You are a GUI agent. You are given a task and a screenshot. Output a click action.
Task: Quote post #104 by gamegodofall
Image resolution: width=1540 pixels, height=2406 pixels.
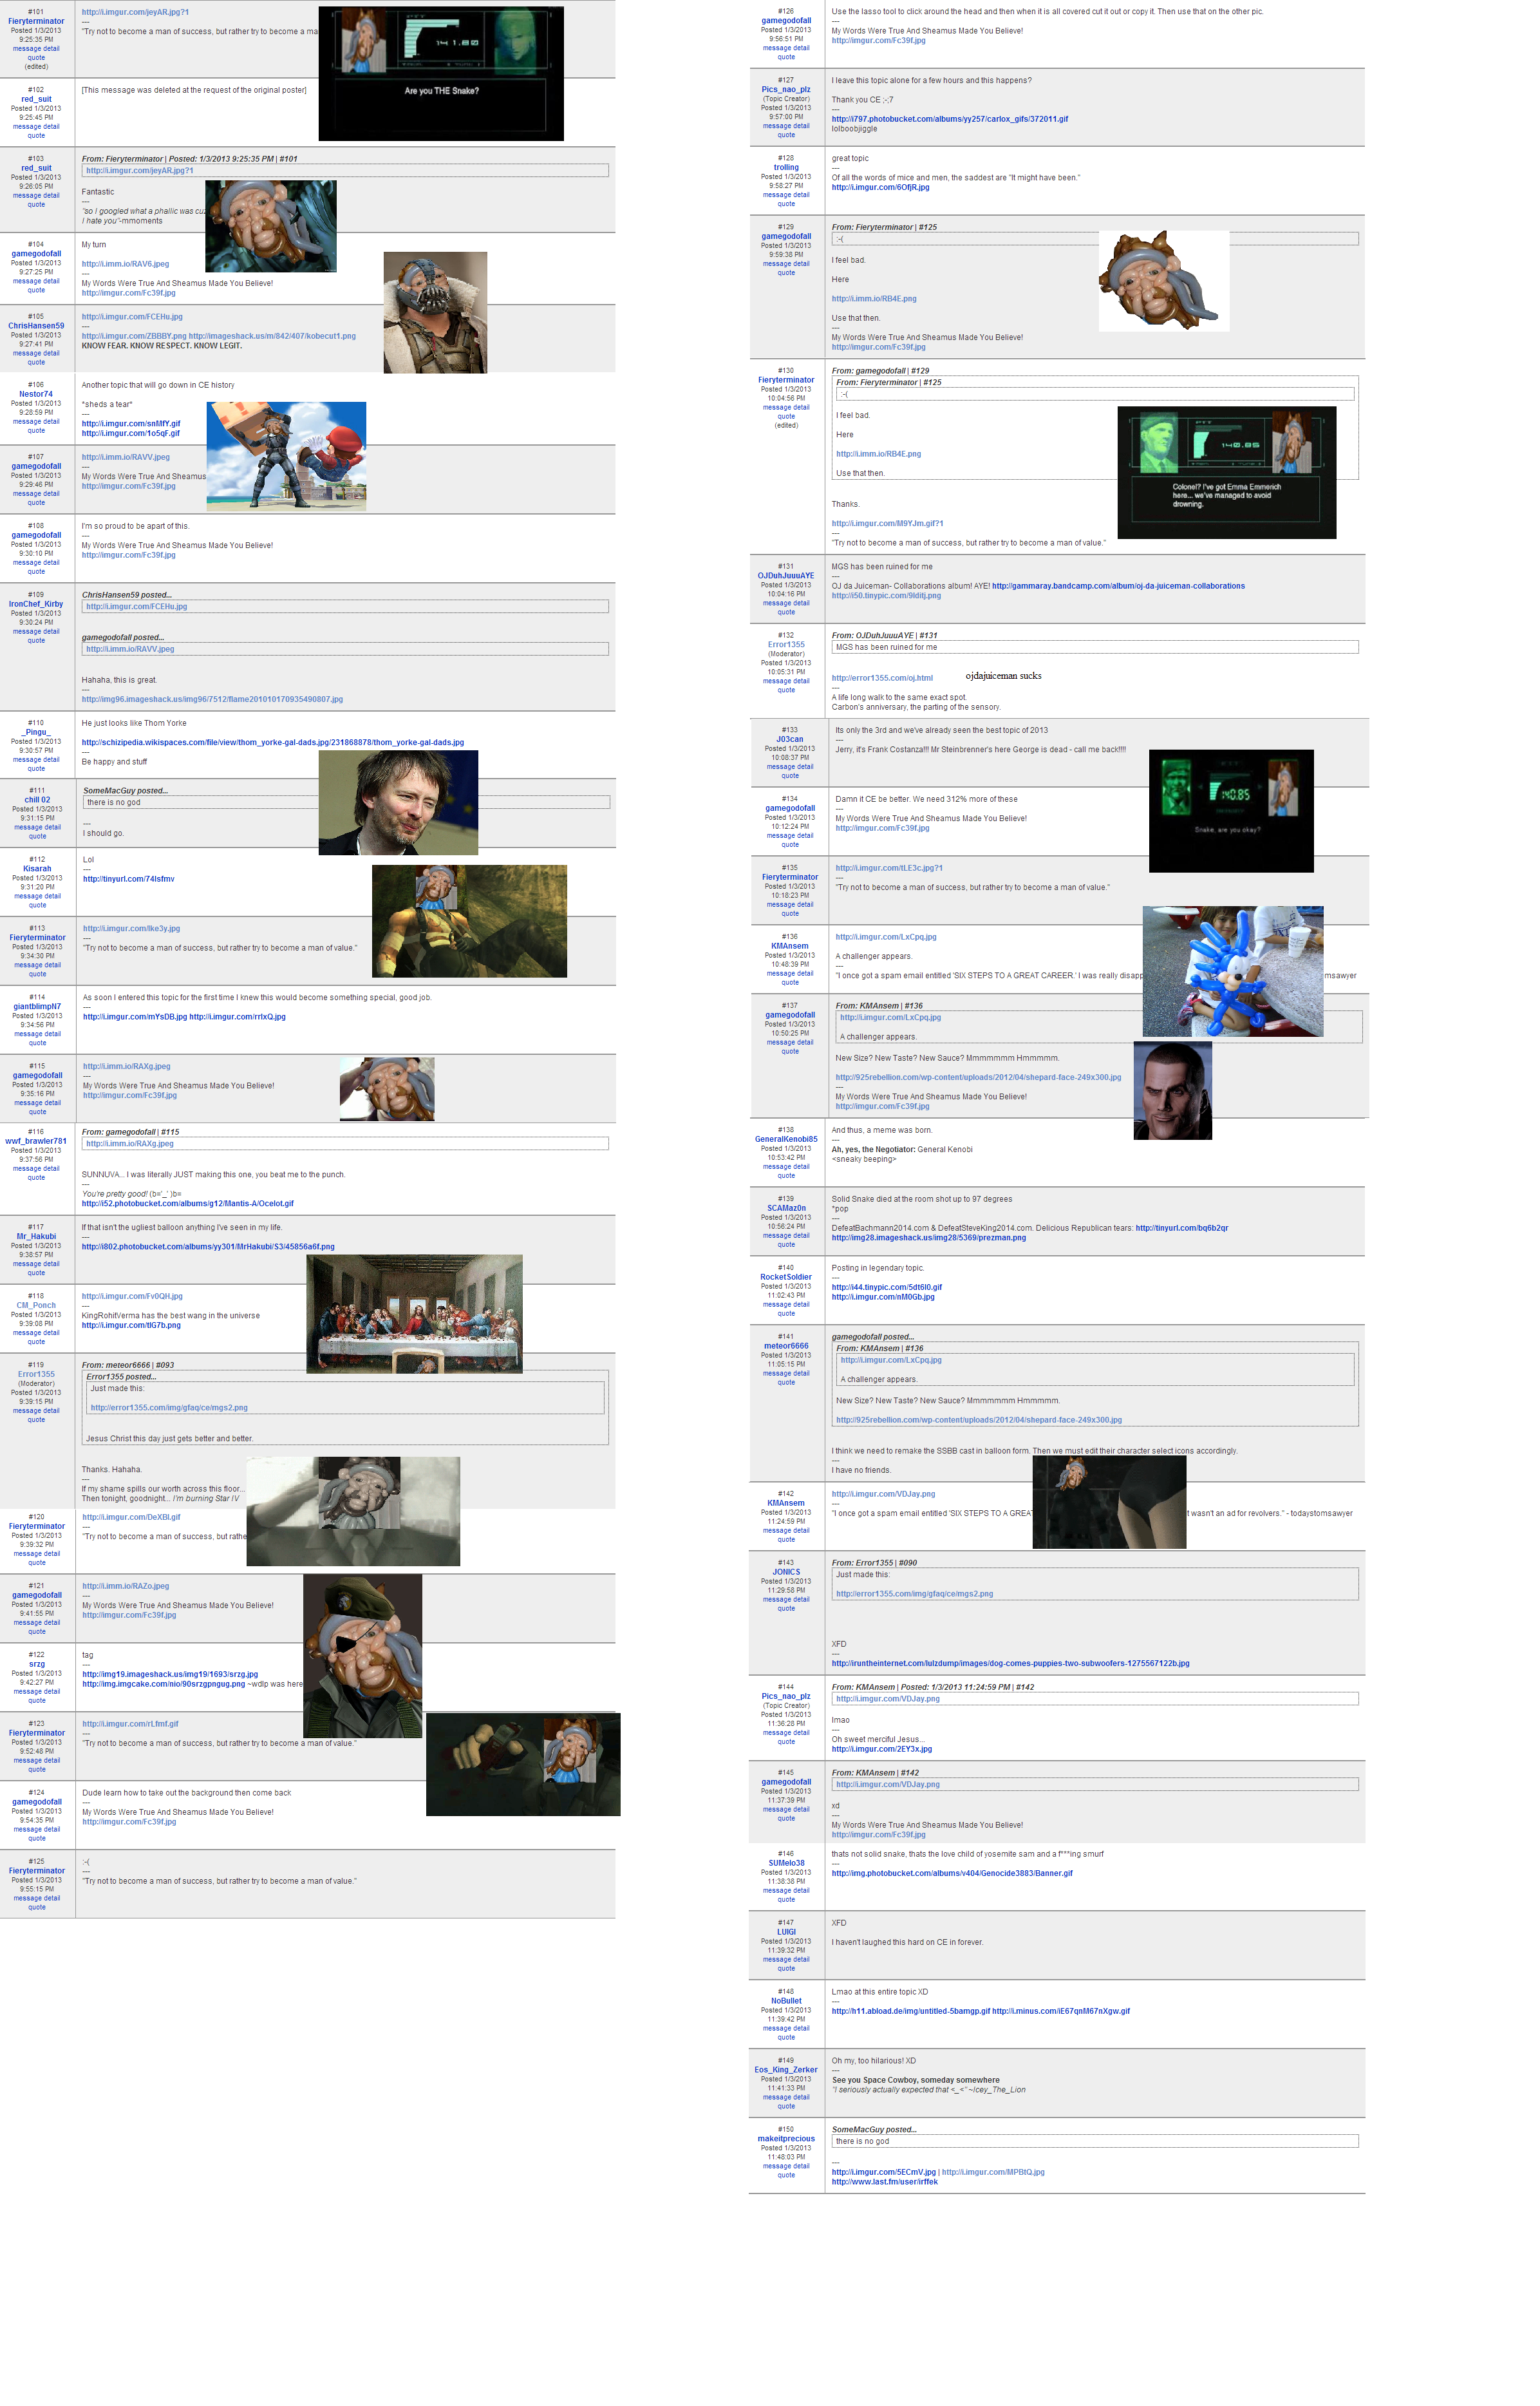pyautogui.click(x=36, y=291)
